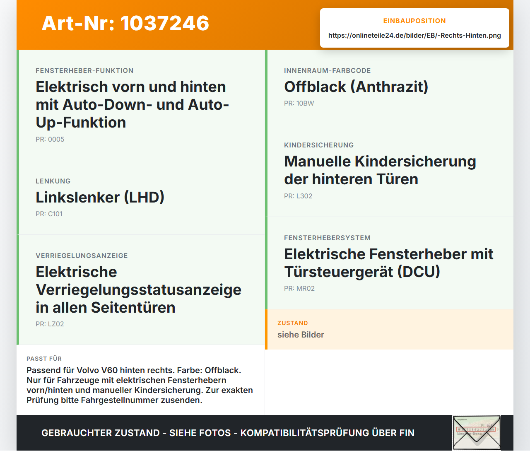Open the Rechts-Hinten.png image URL
The image size is (530, 451).
[414, 35]
